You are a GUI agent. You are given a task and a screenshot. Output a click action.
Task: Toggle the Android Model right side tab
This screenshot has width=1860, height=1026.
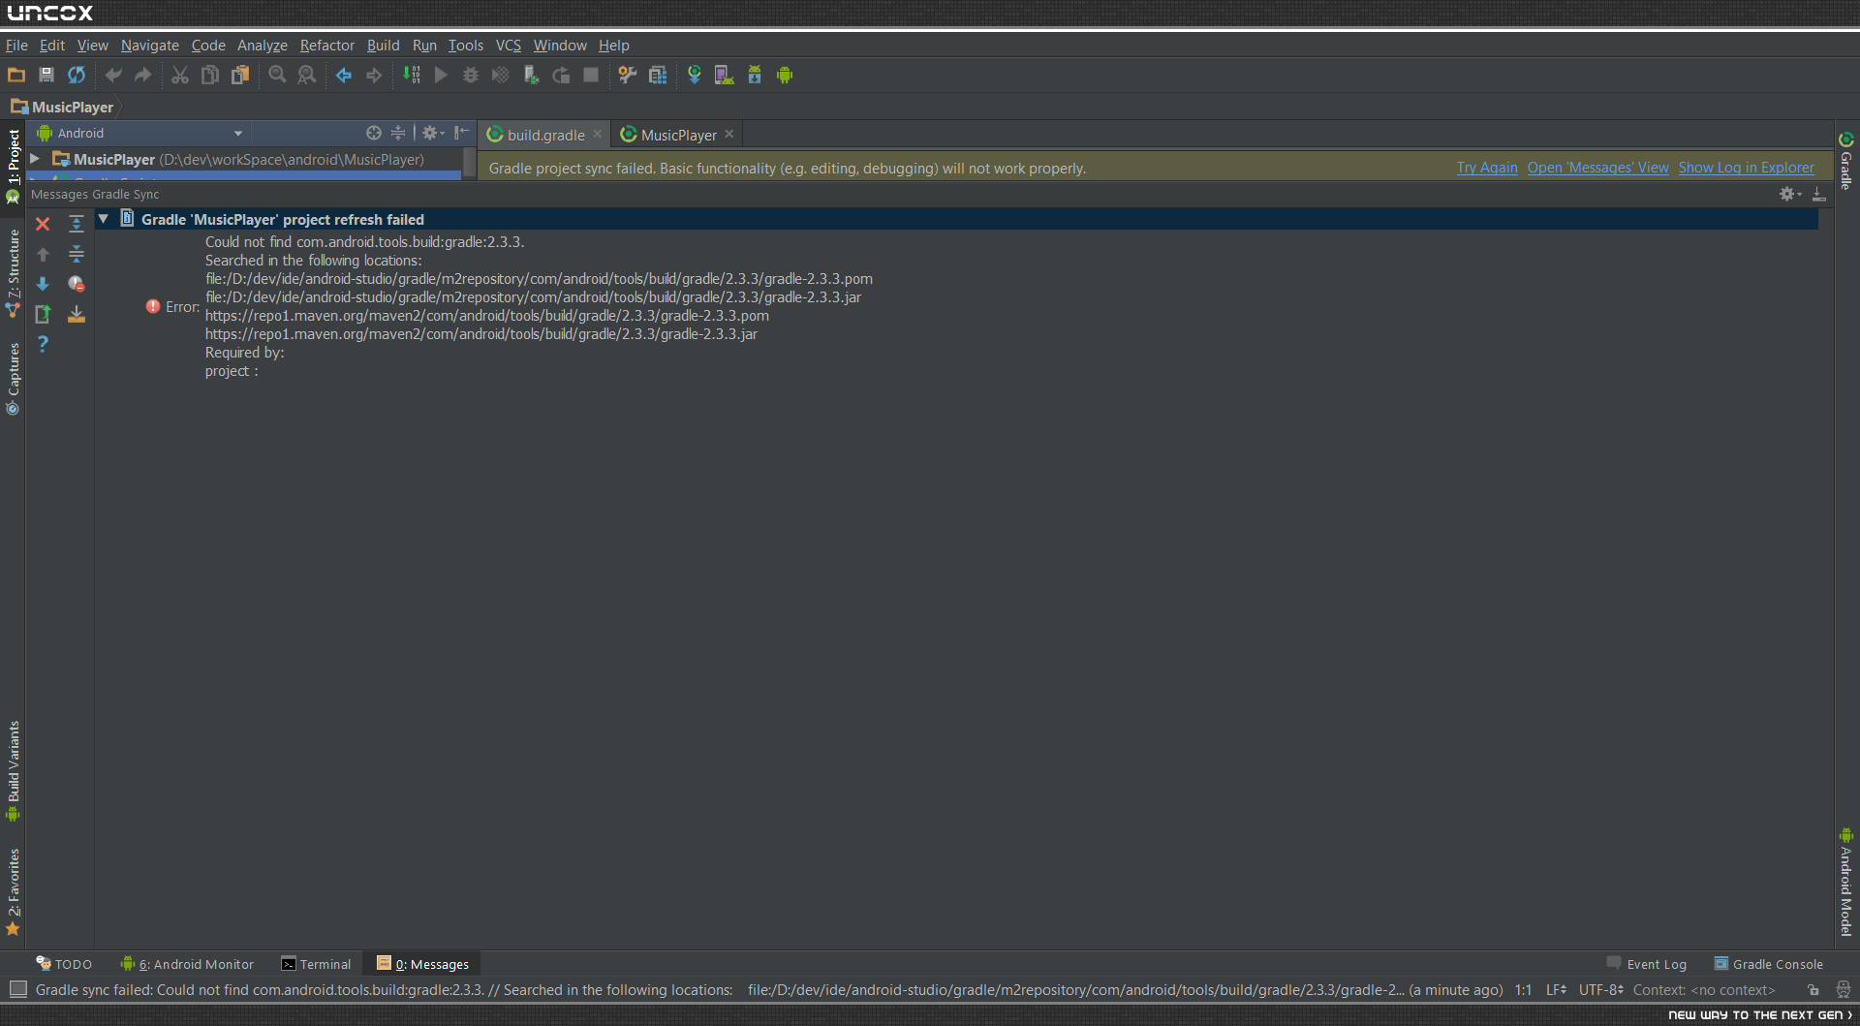point(1846,883)
